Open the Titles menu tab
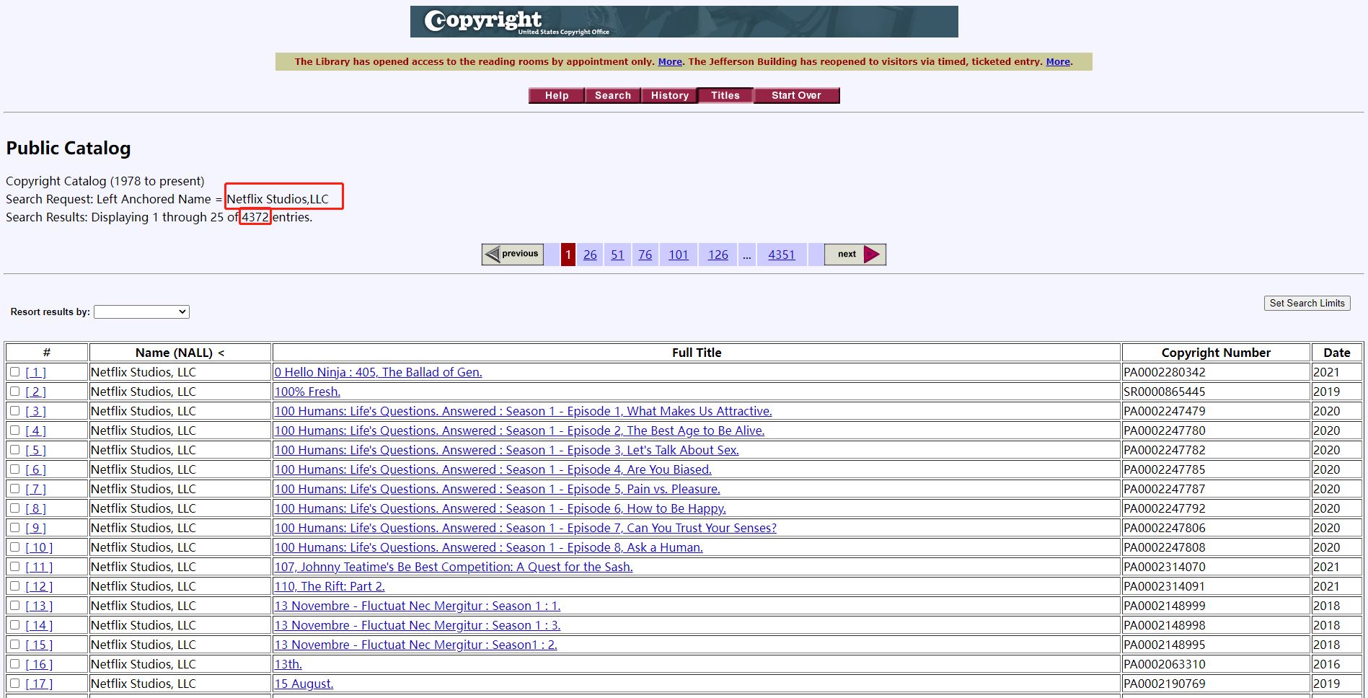The image size is (1368, 698). tap(725, 95)
